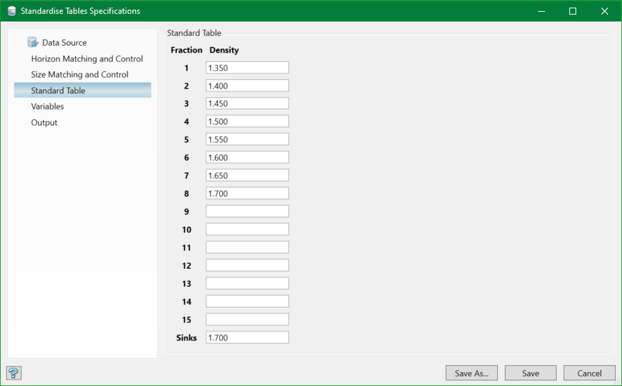The width and height of the screenshot is (622, 386).
Task: Click the title bar application icon
Action: (11, 11)
